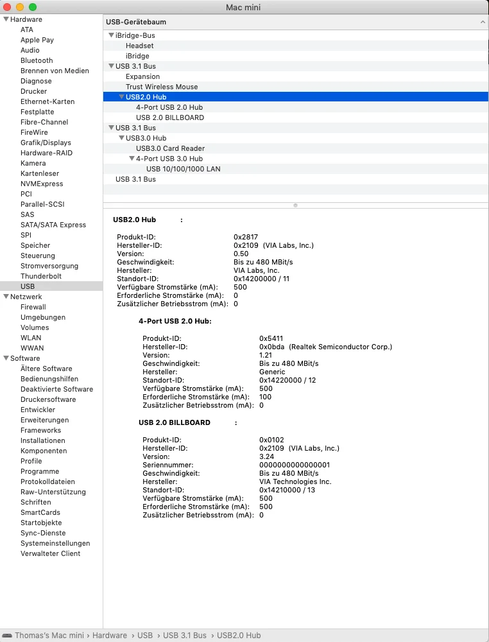Open SATA/SATA Express category
This screenshot has height=642, width=489.
[53, 225]
